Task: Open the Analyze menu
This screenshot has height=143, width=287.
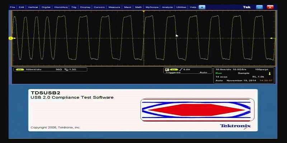Action: point(167,7)
